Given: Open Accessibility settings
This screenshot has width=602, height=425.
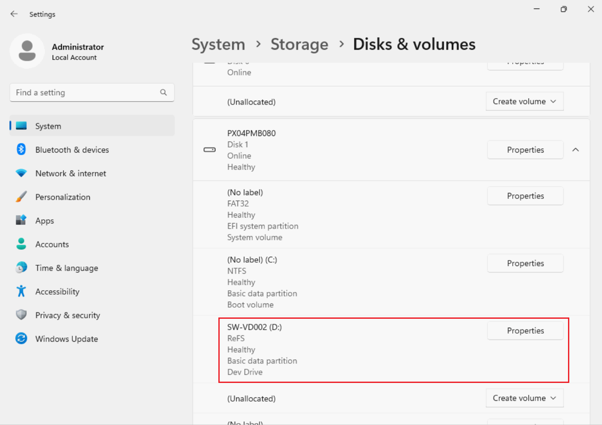Looking at the screenshot, I should (57, 292).
